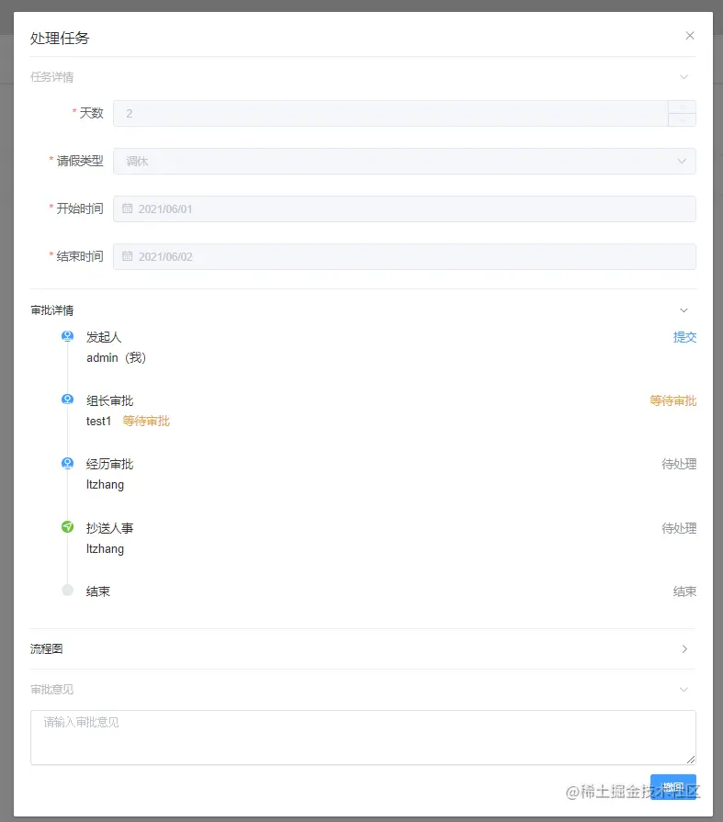The width and height of the screenshot is (723, 822).
Task: Open the 请假类型 dropdown showing 调休
Action: pyautogui.click(x=404, y=161)
